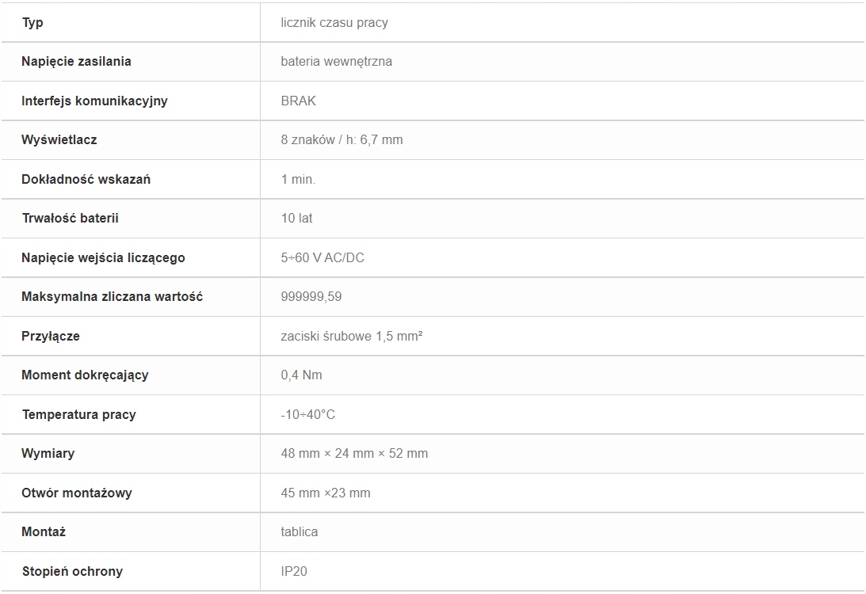This screenshot has width=866, height=594.
Task: Click the "Interfejs komunikacyjny" label
Action: click(94, 101)
